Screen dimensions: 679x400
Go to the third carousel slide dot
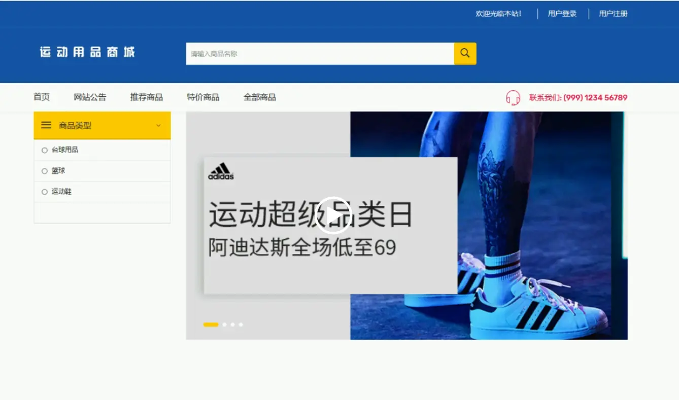click(232, 324)
